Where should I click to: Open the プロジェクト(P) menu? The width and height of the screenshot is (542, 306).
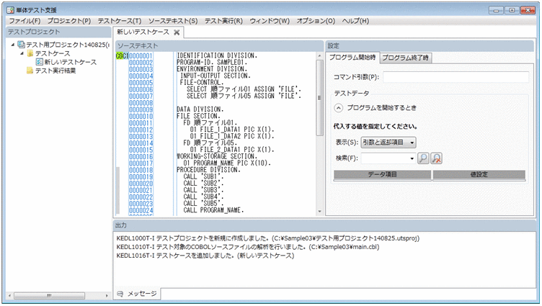tap(68, 21)
